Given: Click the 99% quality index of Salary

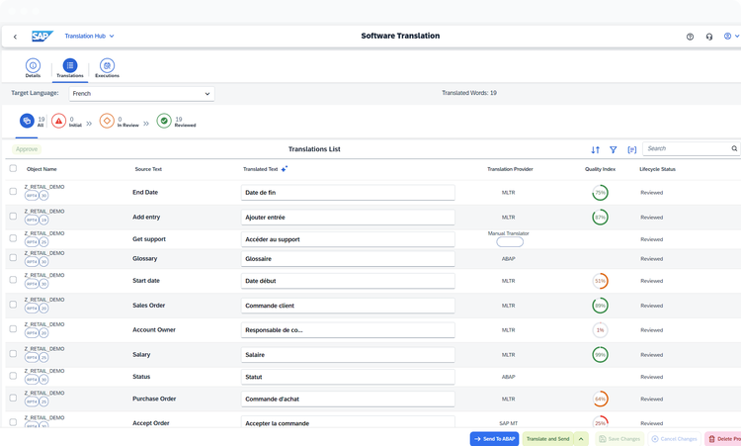Looking at the screenshot, I should 600,355.
